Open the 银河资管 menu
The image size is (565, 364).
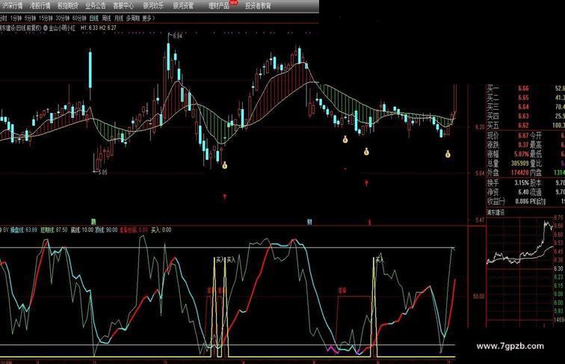tap(183, 5)
